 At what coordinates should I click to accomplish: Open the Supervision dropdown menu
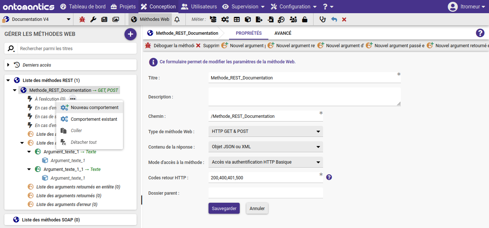coord(243,7)
